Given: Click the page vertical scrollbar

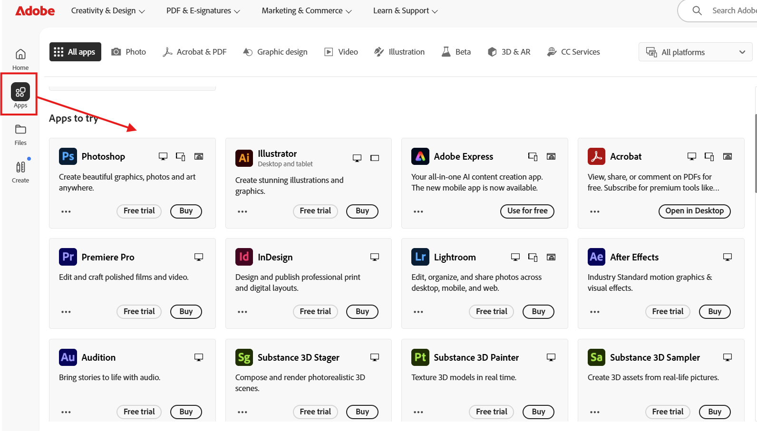Looking at the screenshot, I should pos(755,153).
